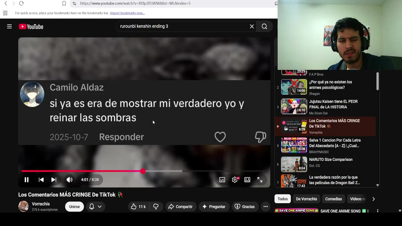Run search with magnifier button
The width and height of the screenshot is (402, 226).
[x=264, y=26]
